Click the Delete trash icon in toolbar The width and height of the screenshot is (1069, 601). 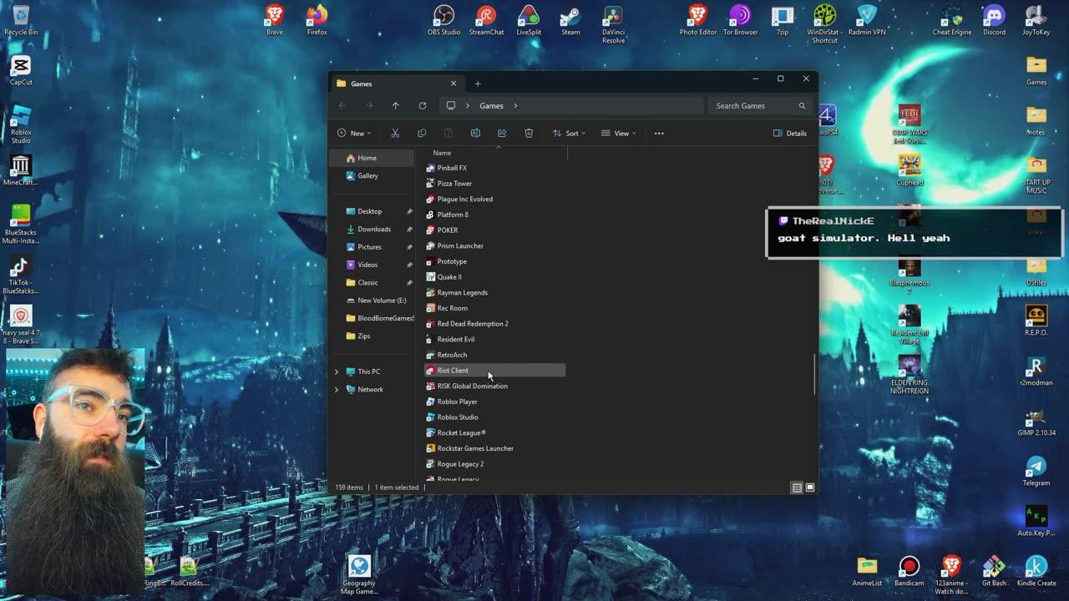click(529, 133)
